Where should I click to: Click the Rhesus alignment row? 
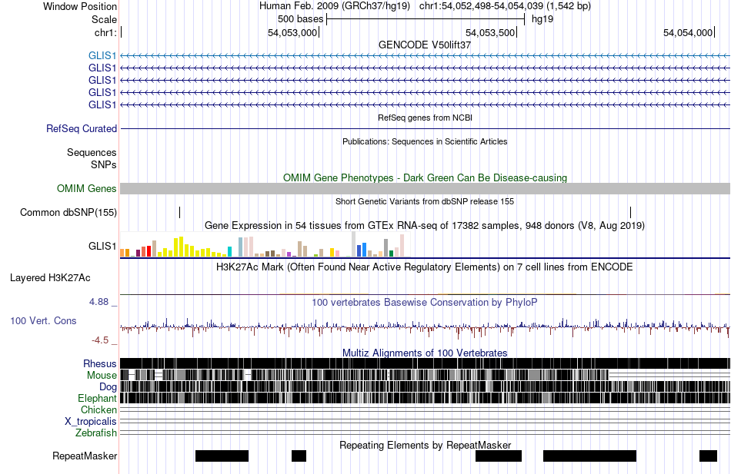click(425, 363)
